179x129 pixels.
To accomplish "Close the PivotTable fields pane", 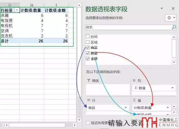I will click(173, 8).
